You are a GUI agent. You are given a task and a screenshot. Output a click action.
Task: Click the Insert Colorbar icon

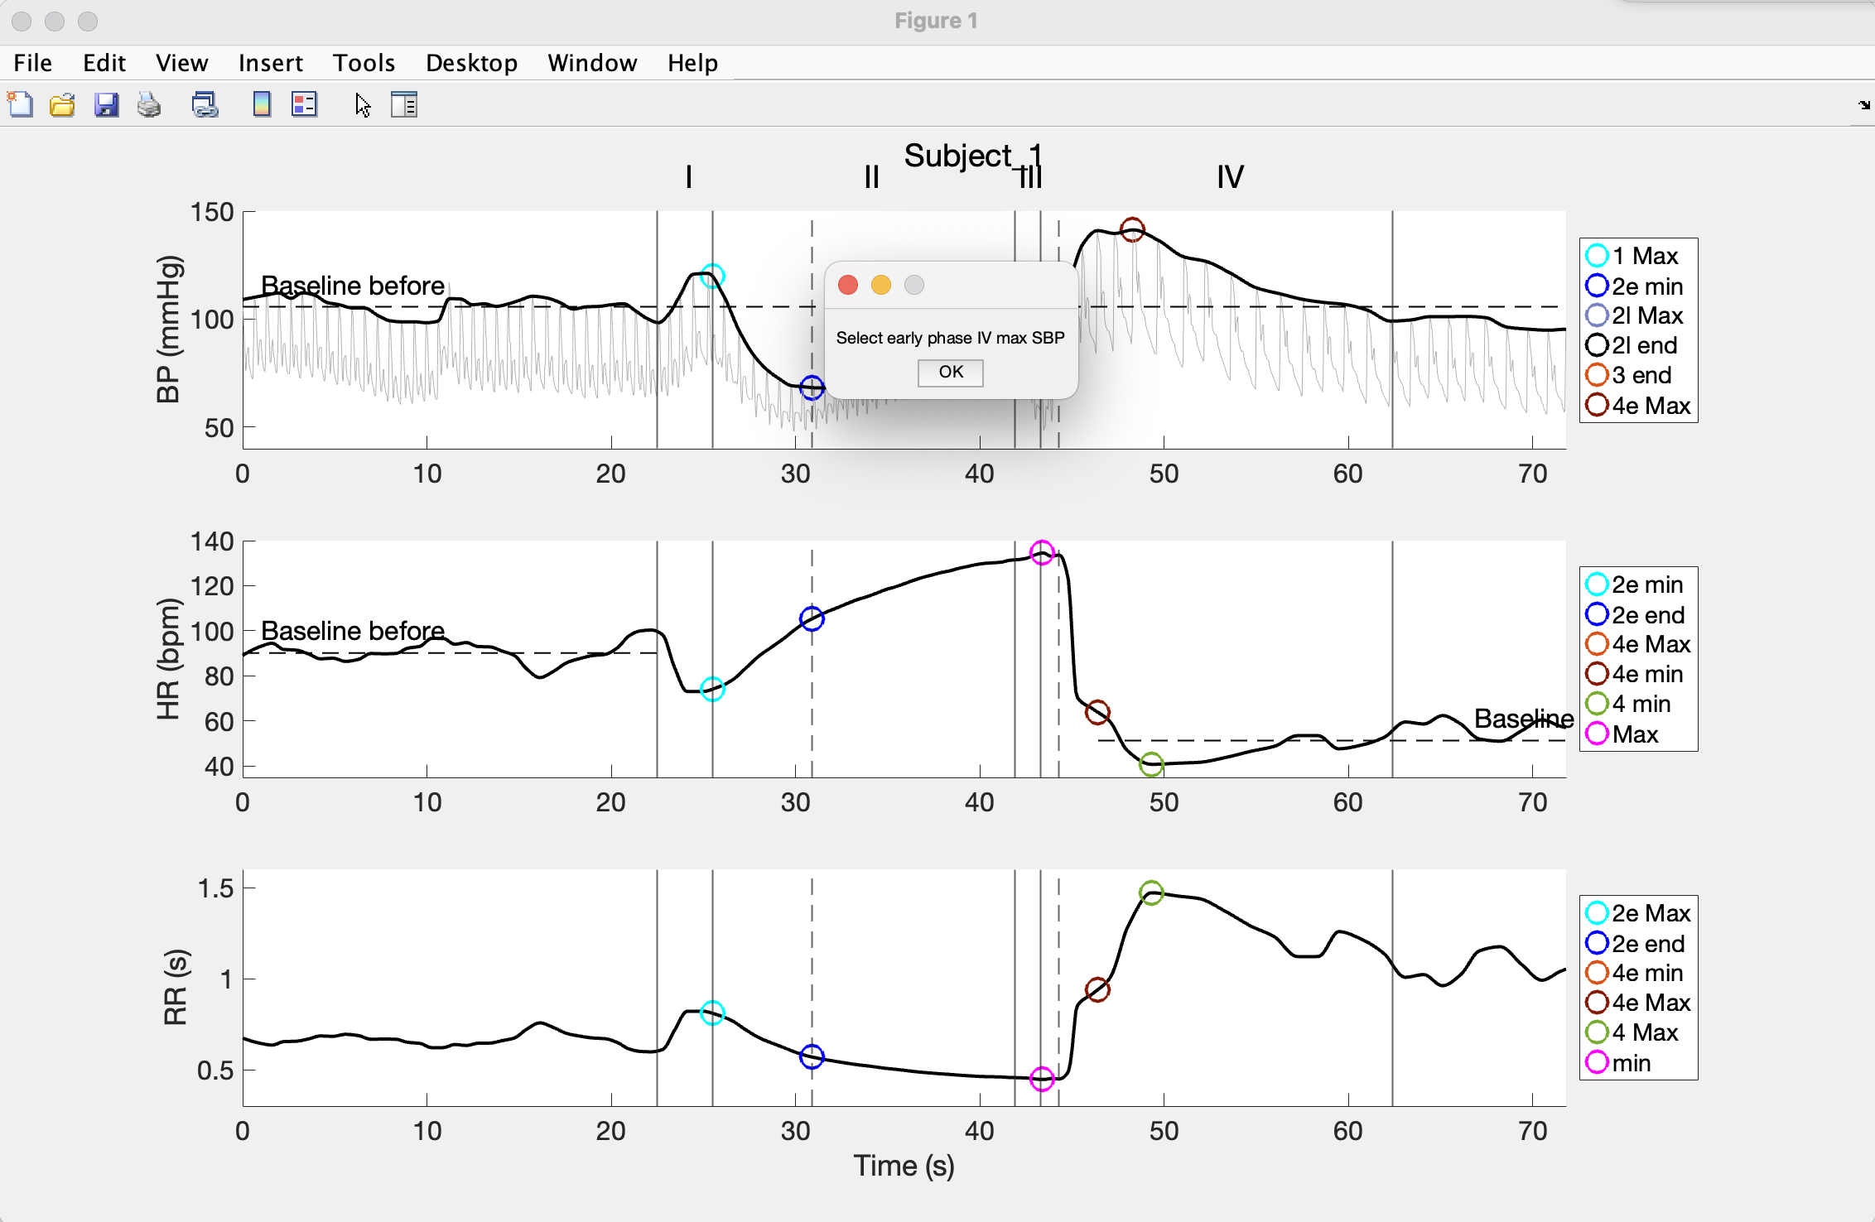[x=262, y=105]
